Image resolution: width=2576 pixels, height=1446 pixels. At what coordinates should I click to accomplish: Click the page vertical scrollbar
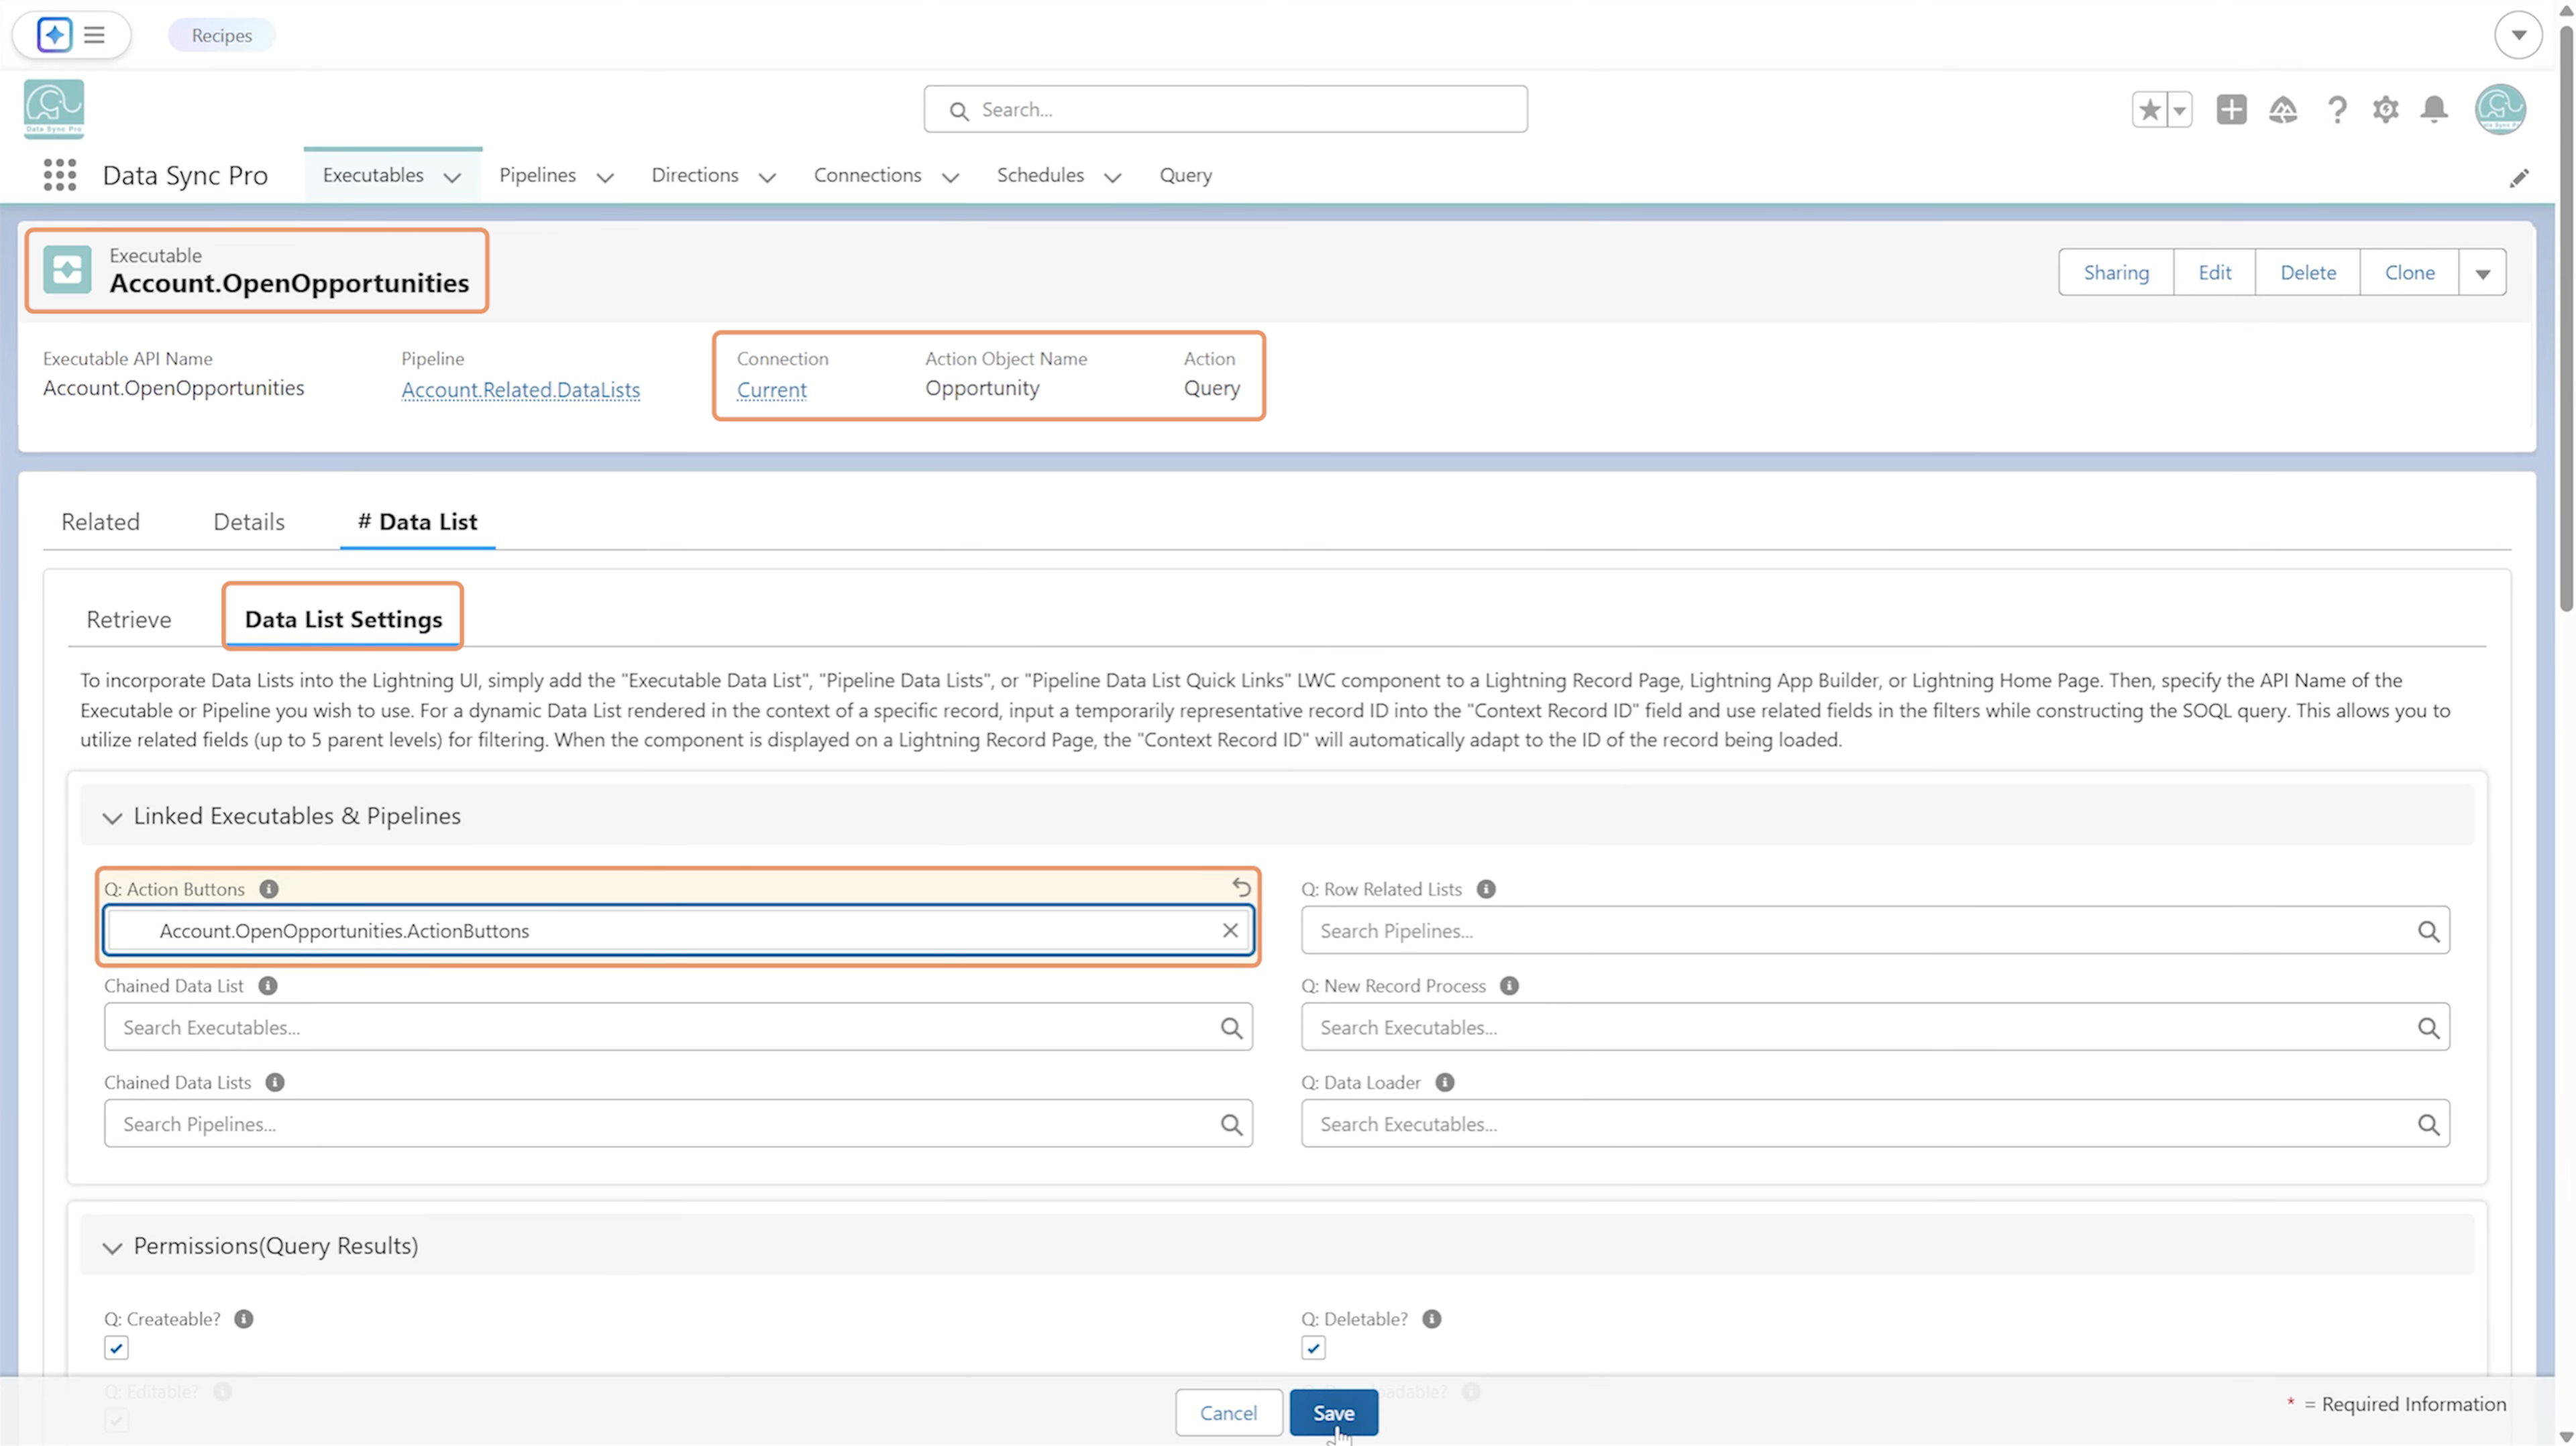point(2566,320)
